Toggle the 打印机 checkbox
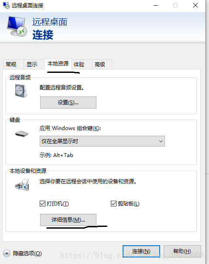209x264 pixels. tap(42, 203)
